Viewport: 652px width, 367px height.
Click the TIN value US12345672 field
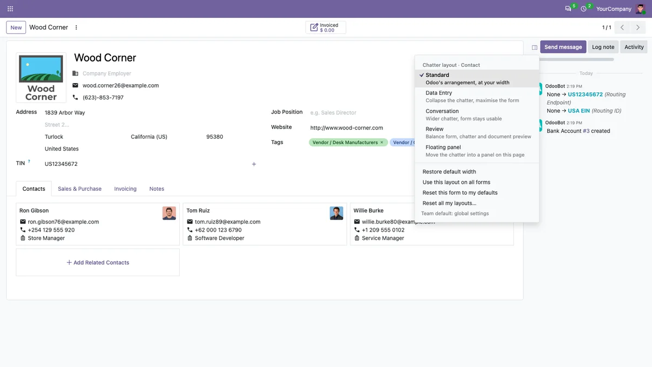pyautogui.click(x=146, y=164)
